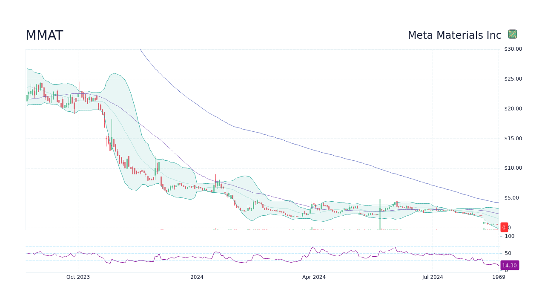This screenshot has width=545, height=307.
Task: Select the 2024 date axis label
Action: click(x=196, y=277)
